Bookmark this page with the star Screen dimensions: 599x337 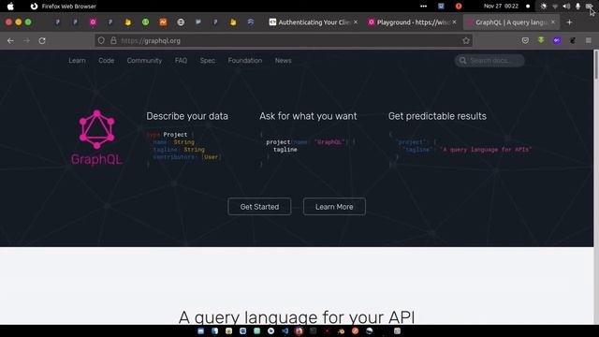point(466,40)
